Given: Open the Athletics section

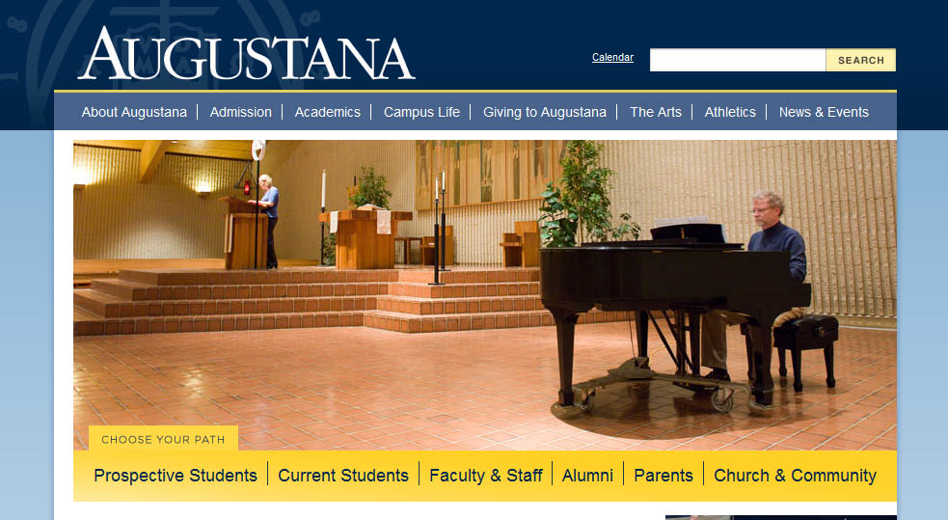Looking at the screenshot, I should click(x=730, y=113).
